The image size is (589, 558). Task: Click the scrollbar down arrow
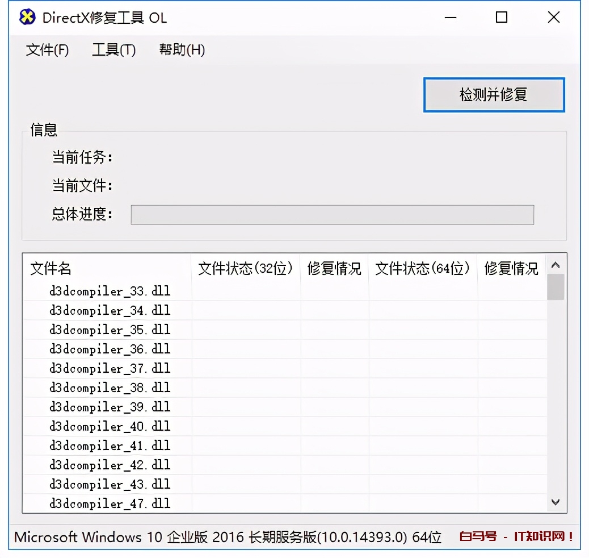[x=556, y=502]
